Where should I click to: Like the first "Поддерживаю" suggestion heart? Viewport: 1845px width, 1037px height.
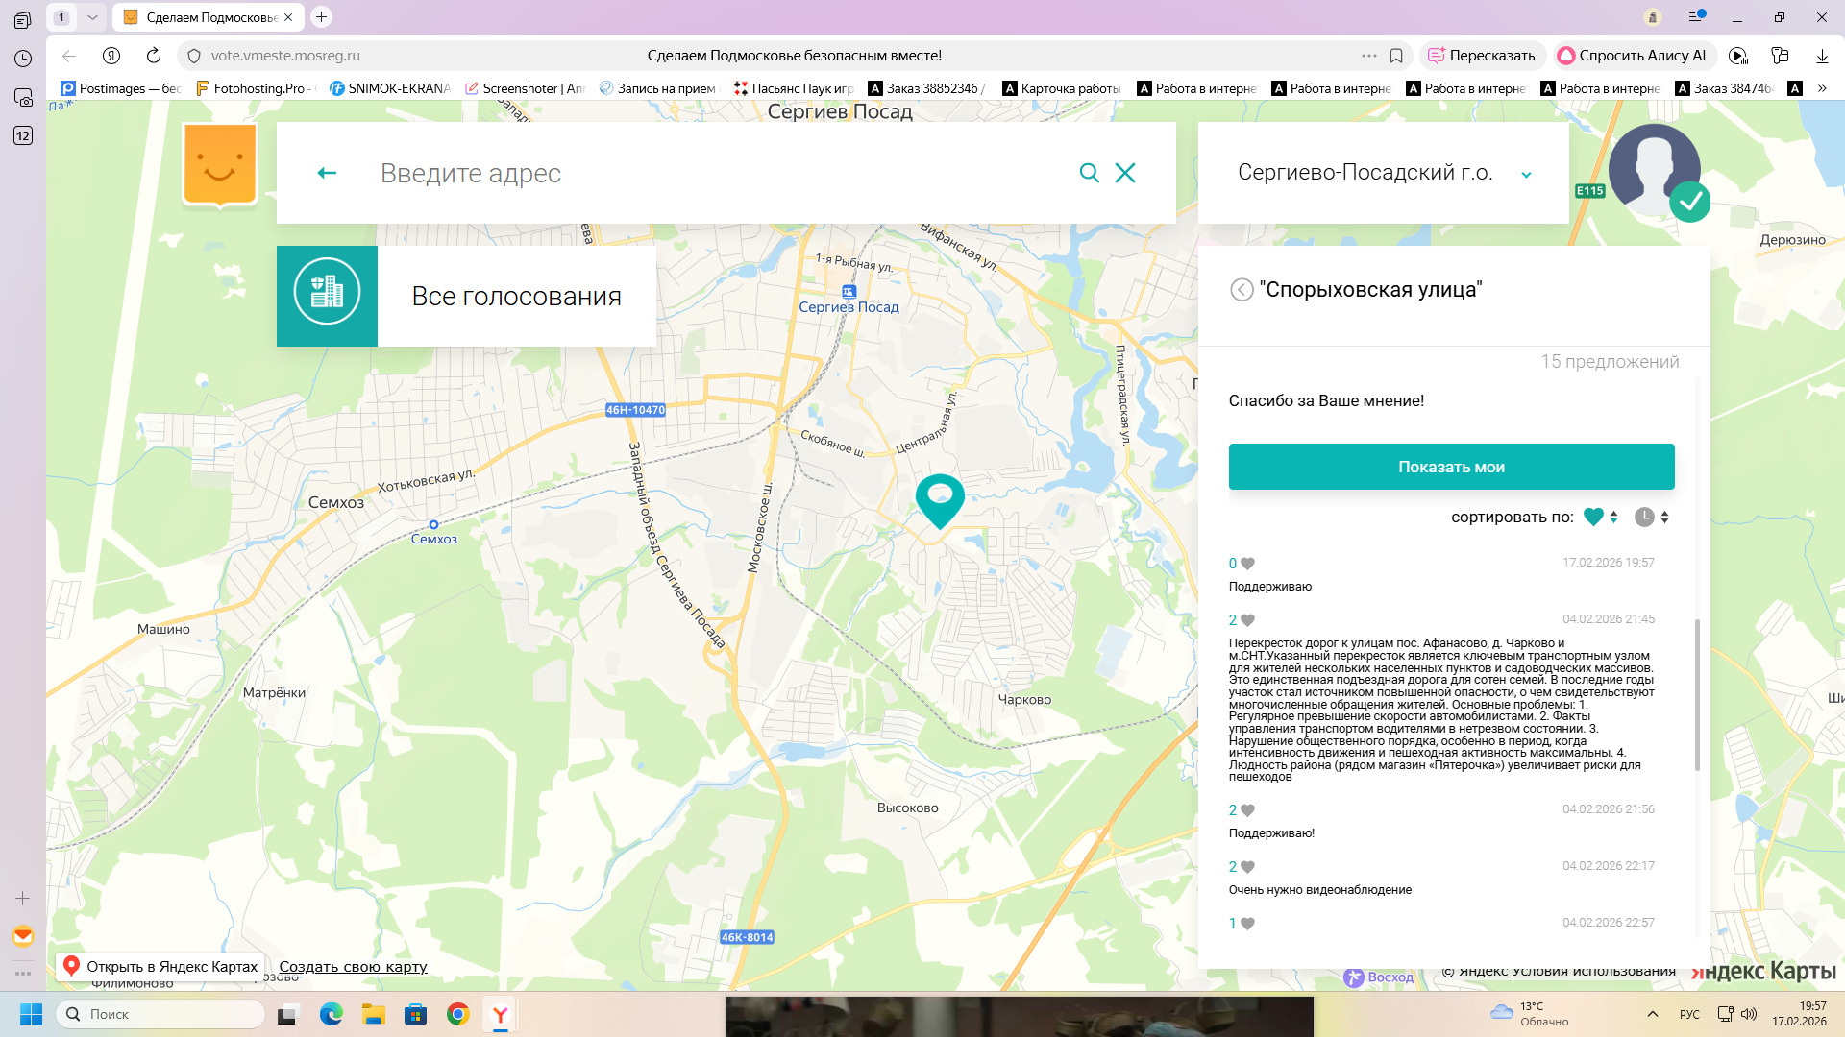(x=1247, y=564)
